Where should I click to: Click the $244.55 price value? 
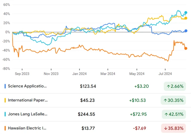86,114
